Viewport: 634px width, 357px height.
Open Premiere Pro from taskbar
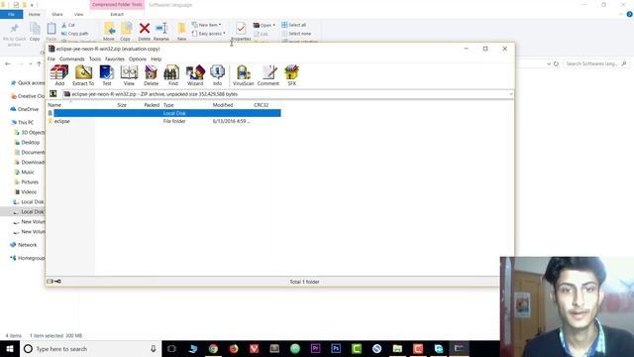(315, 348)
